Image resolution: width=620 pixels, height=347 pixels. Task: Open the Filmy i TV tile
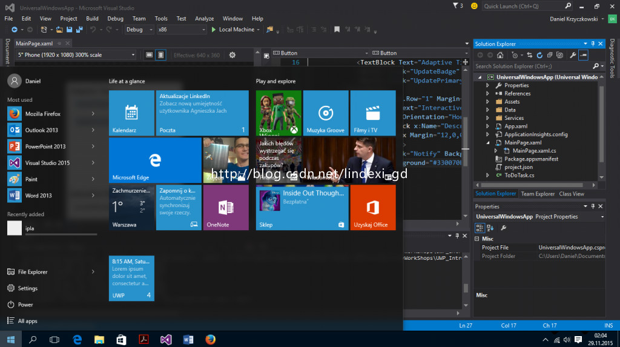(373, 113)
